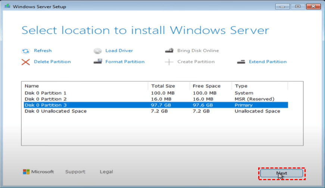Click the Microsoft four-square logo
The image size is (325, 188).
point(26,172)
